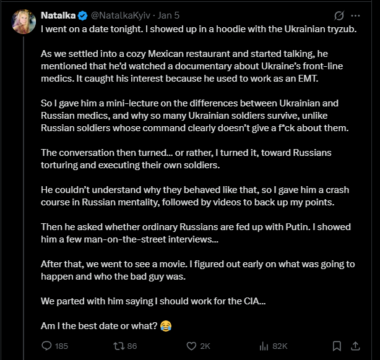Open view analytics bar chart icon

[x=262, y=346]
